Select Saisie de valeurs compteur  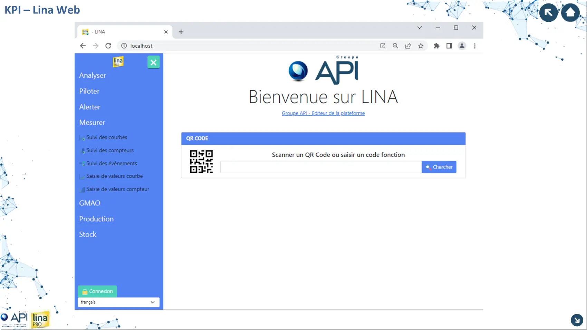tap(117, 189)
